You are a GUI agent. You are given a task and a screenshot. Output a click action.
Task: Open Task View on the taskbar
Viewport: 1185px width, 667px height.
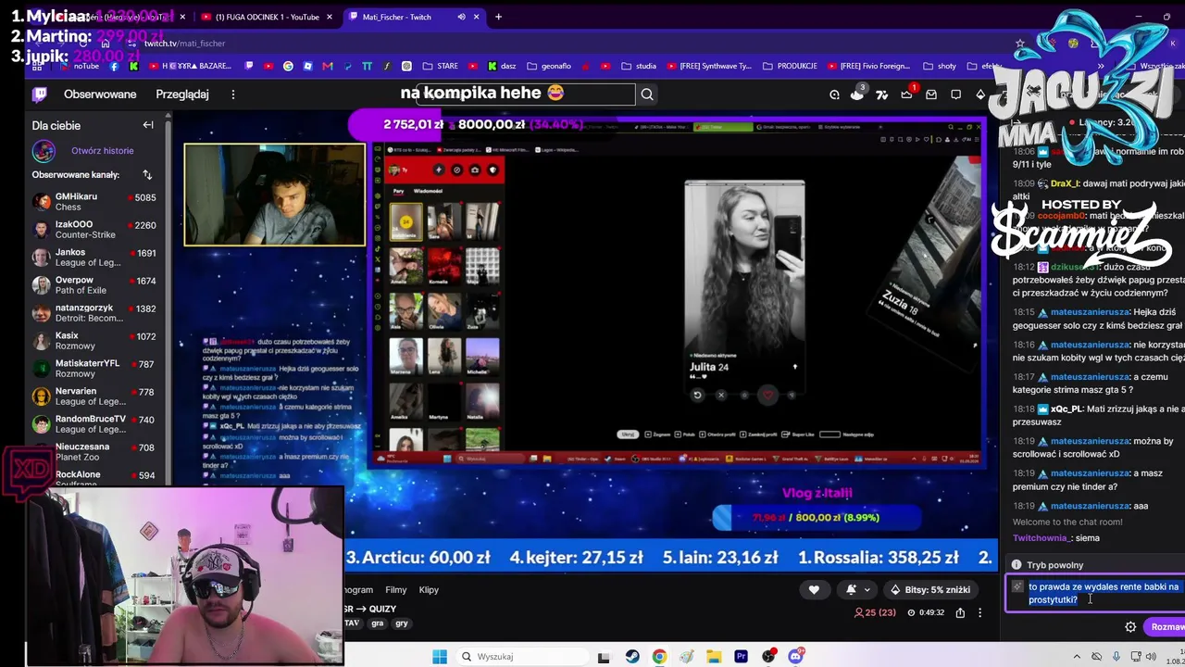tap(604, 657)
